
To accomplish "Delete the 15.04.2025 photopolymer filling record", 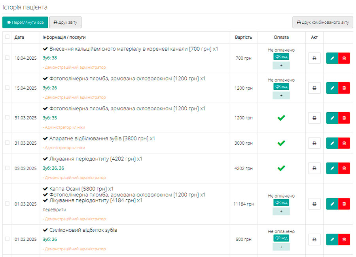I will point(344,88).
